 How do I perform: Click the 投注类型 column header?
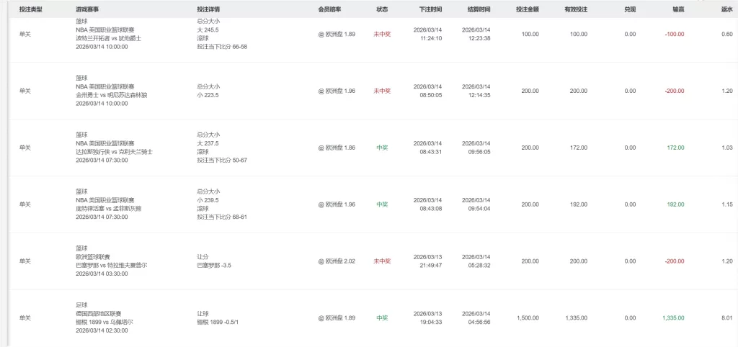(30, 9)
